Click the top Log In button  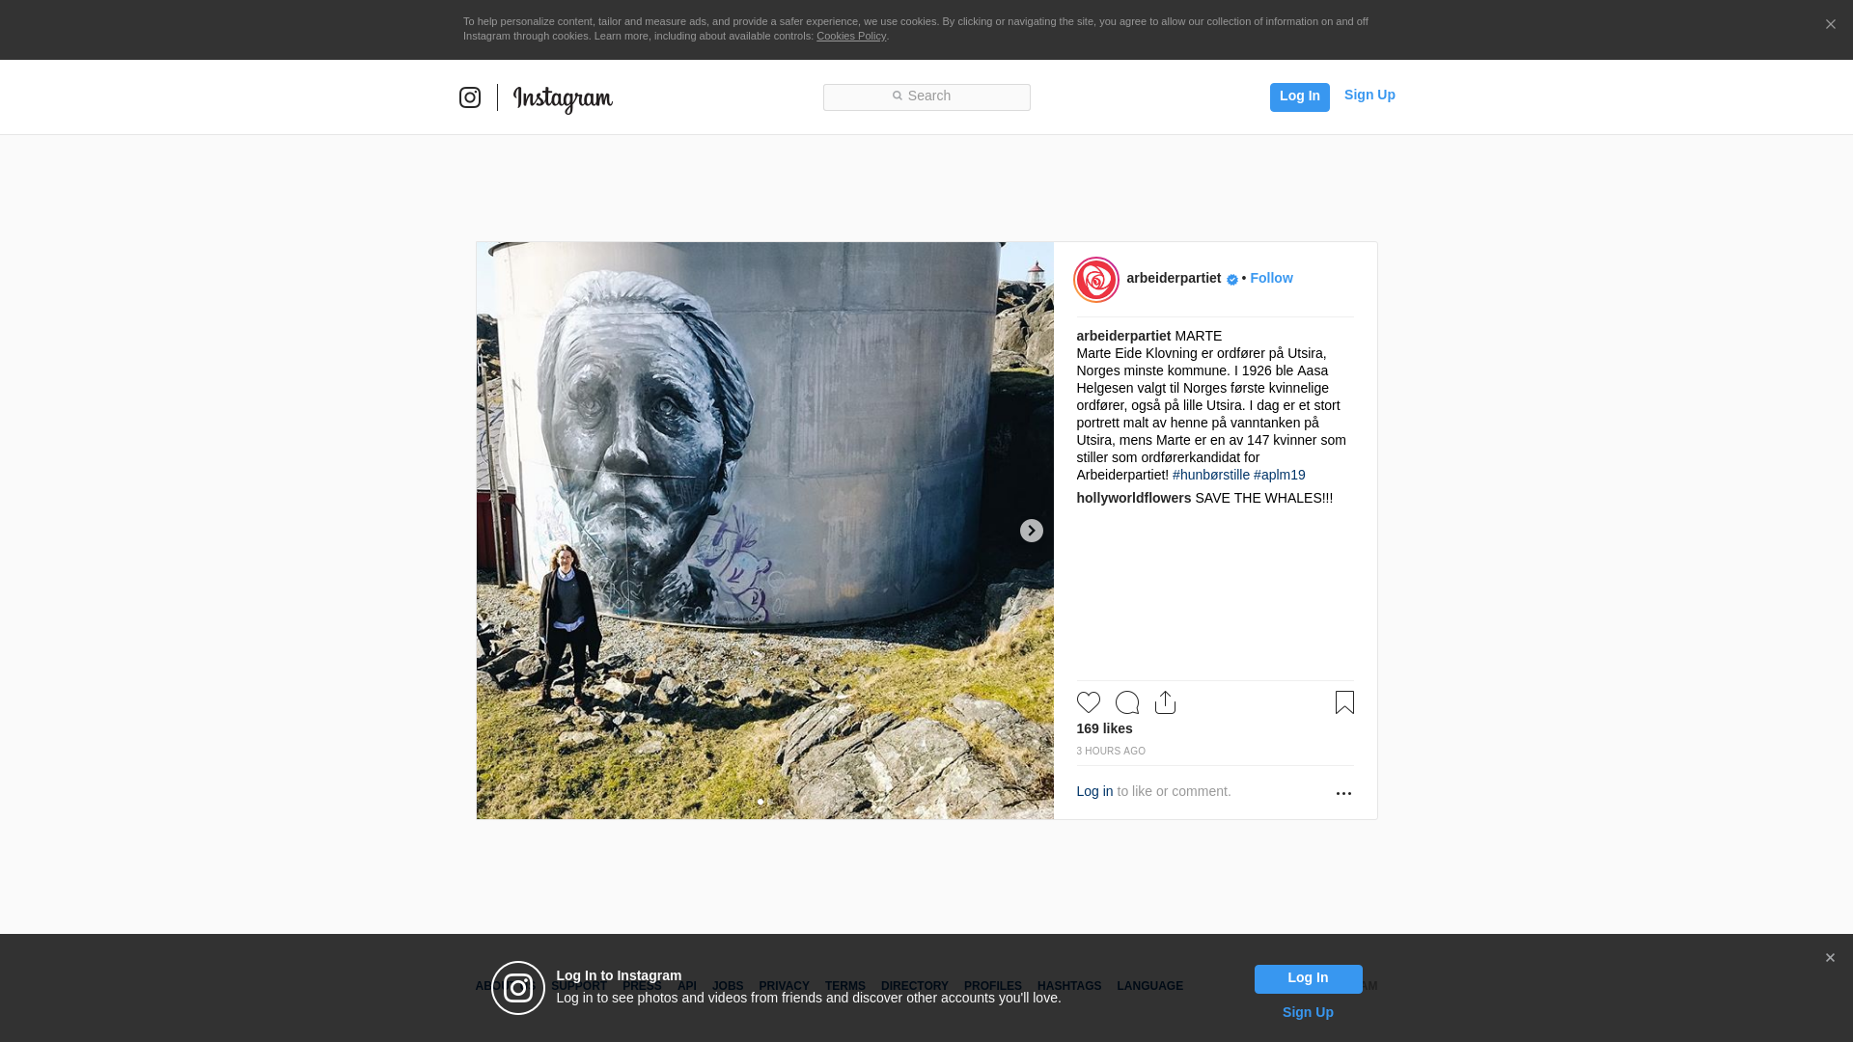(x=1299, y=96)
